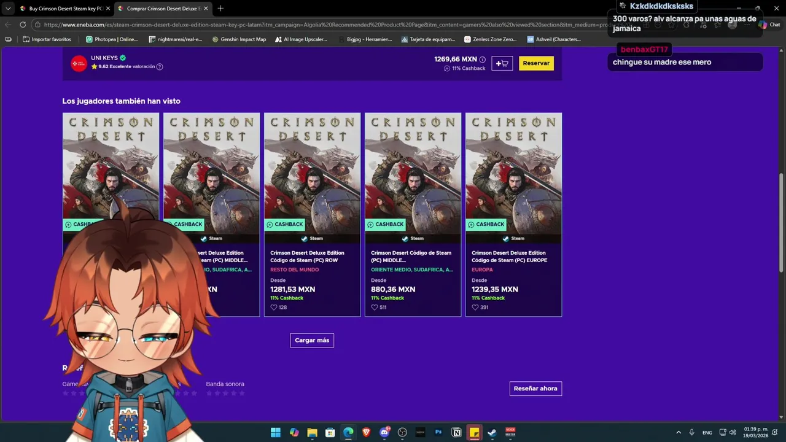The width and height of the screenshot is (786, 442).
Task: Click the Los jugadores también han visto heading
Action: (x=121, y=101)
